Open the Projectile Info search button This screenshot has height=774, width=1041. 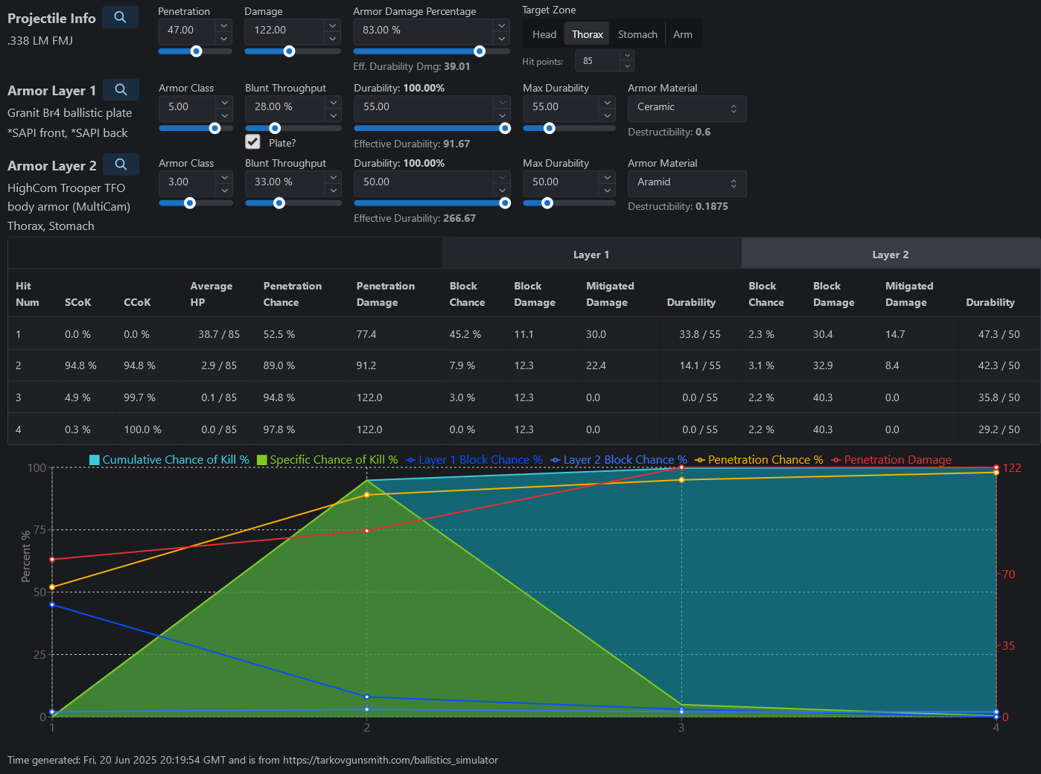[x=120, y=17]
